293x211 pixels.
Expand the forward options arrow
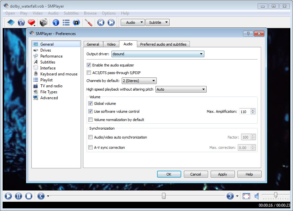(237, 196)
